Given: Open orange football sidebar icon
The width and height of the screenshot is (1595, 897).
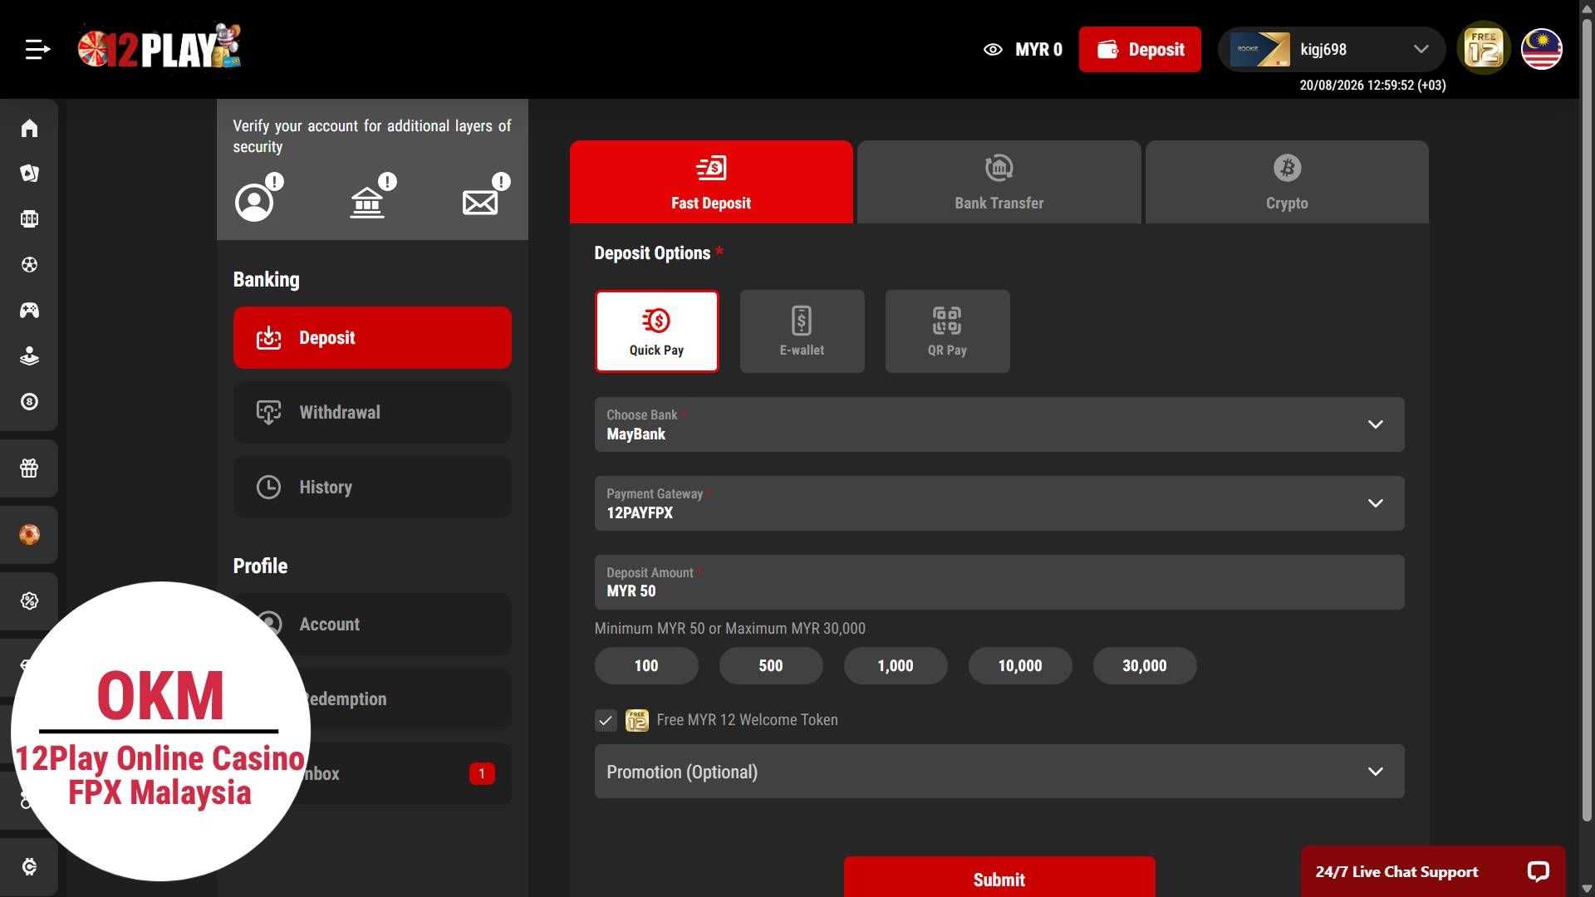Looking at the screenshot, I should click(30, 535).
